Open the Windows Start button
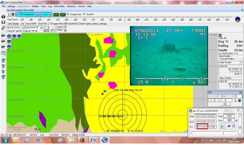This screenshot has width=244, height=145. [5, 140]
